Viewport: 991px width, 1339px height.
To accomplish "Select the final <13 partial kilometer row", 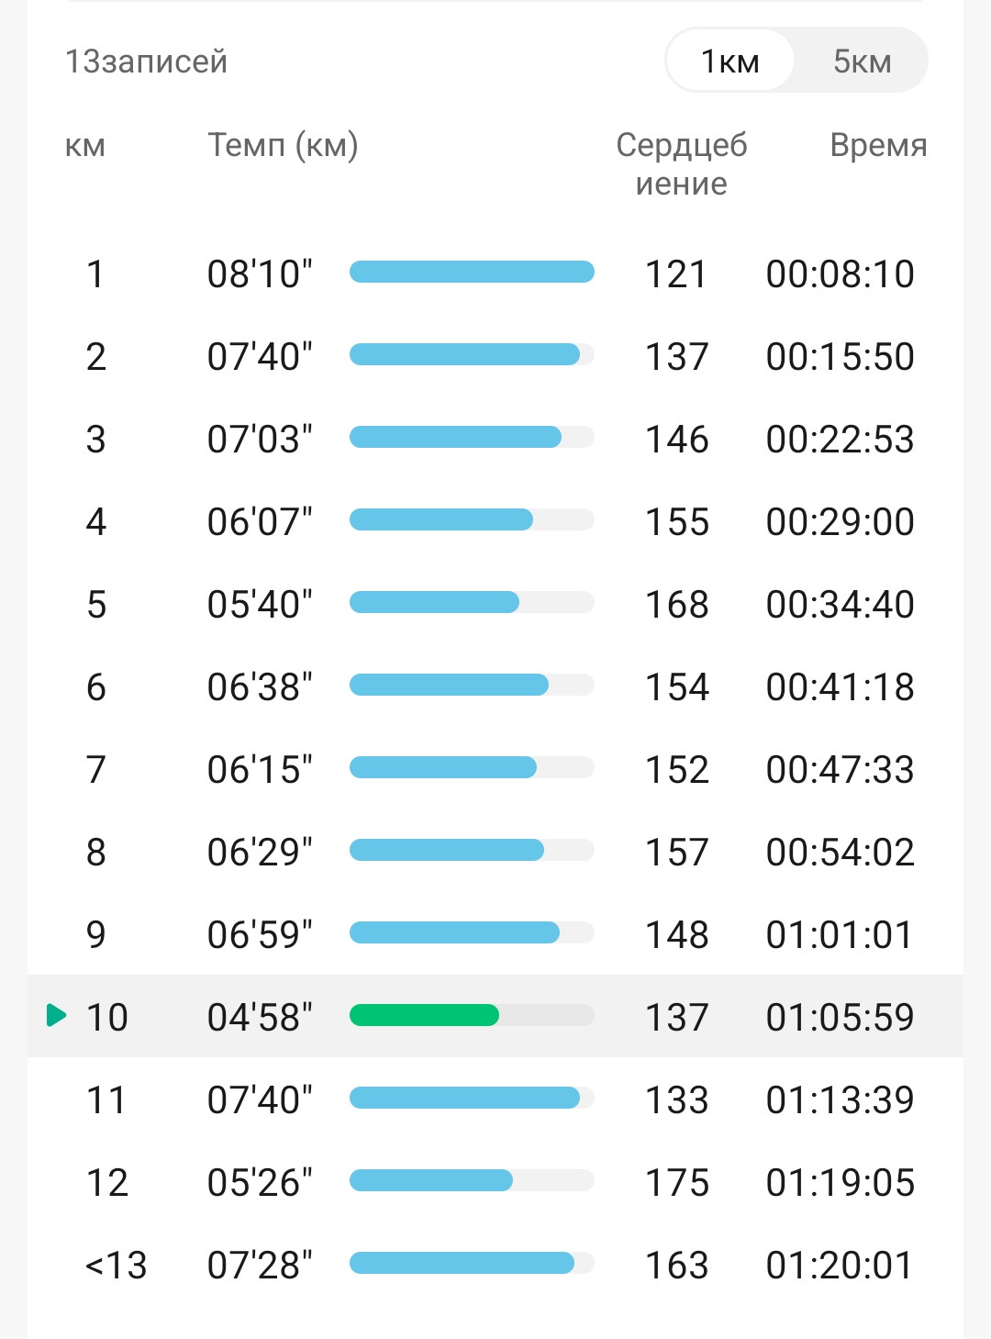I will [x=495, y=1265].
